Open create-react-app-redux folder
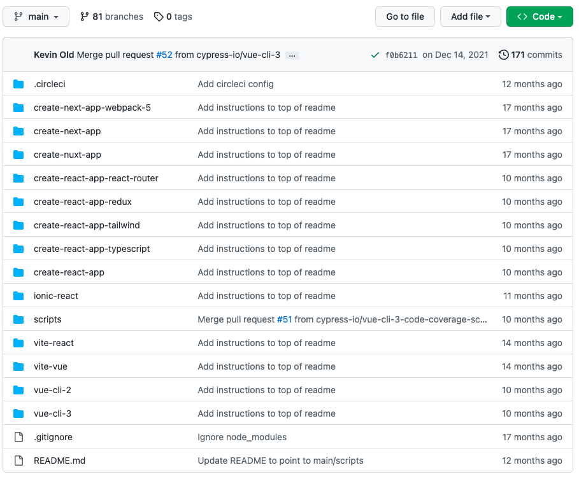 83,202
